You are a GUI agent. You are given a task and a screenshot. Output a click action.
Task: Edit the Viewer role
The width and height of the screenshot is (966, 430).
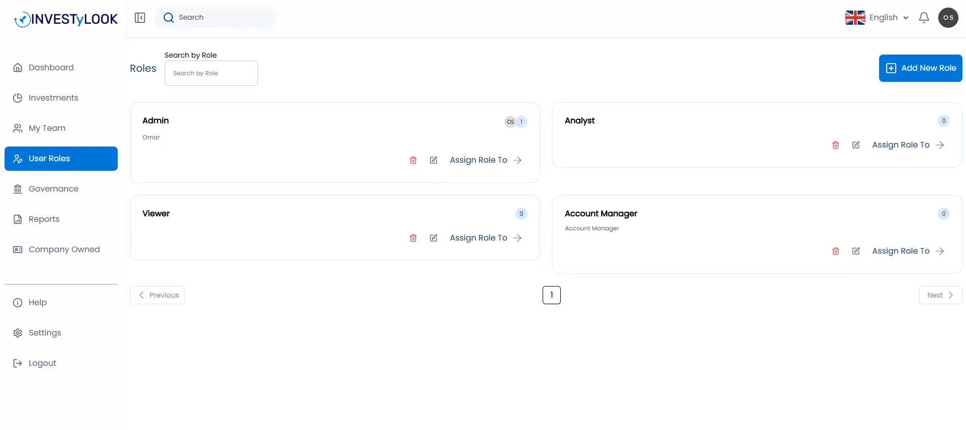[x=433, y=238]
